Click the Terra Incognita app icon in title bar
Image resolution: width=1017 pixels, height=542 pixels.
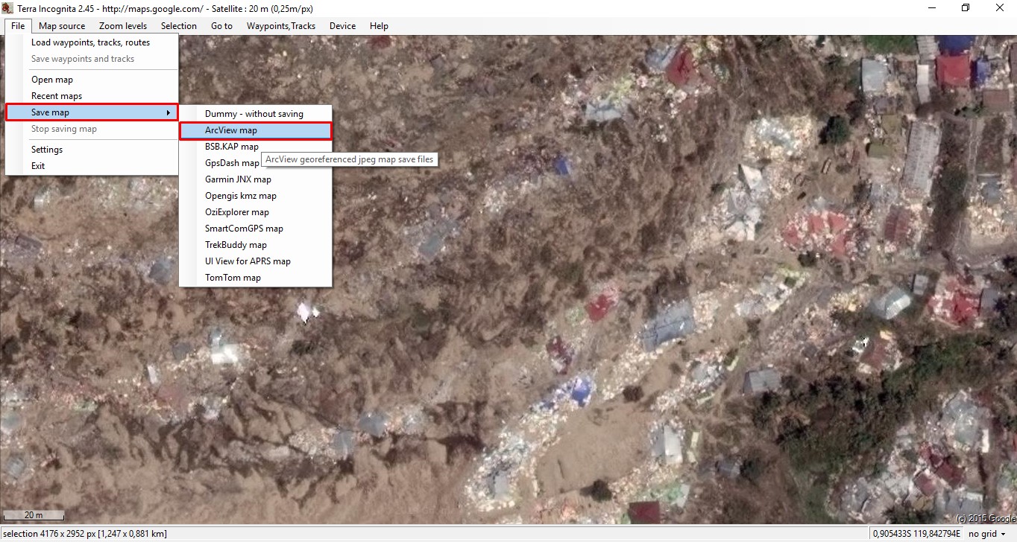click(7, 7)
